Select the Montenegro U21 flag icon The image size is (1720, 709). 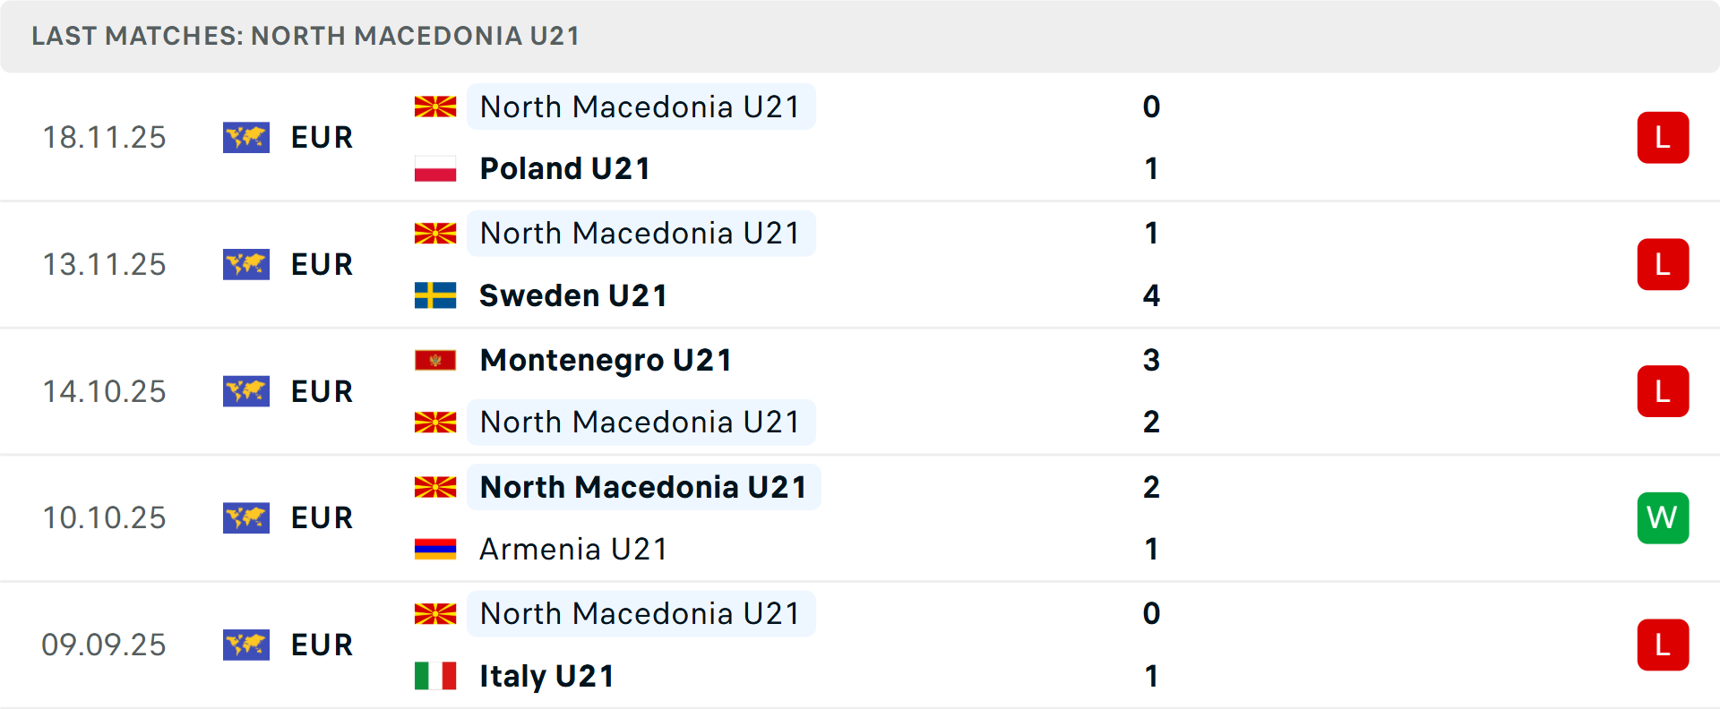434,360
